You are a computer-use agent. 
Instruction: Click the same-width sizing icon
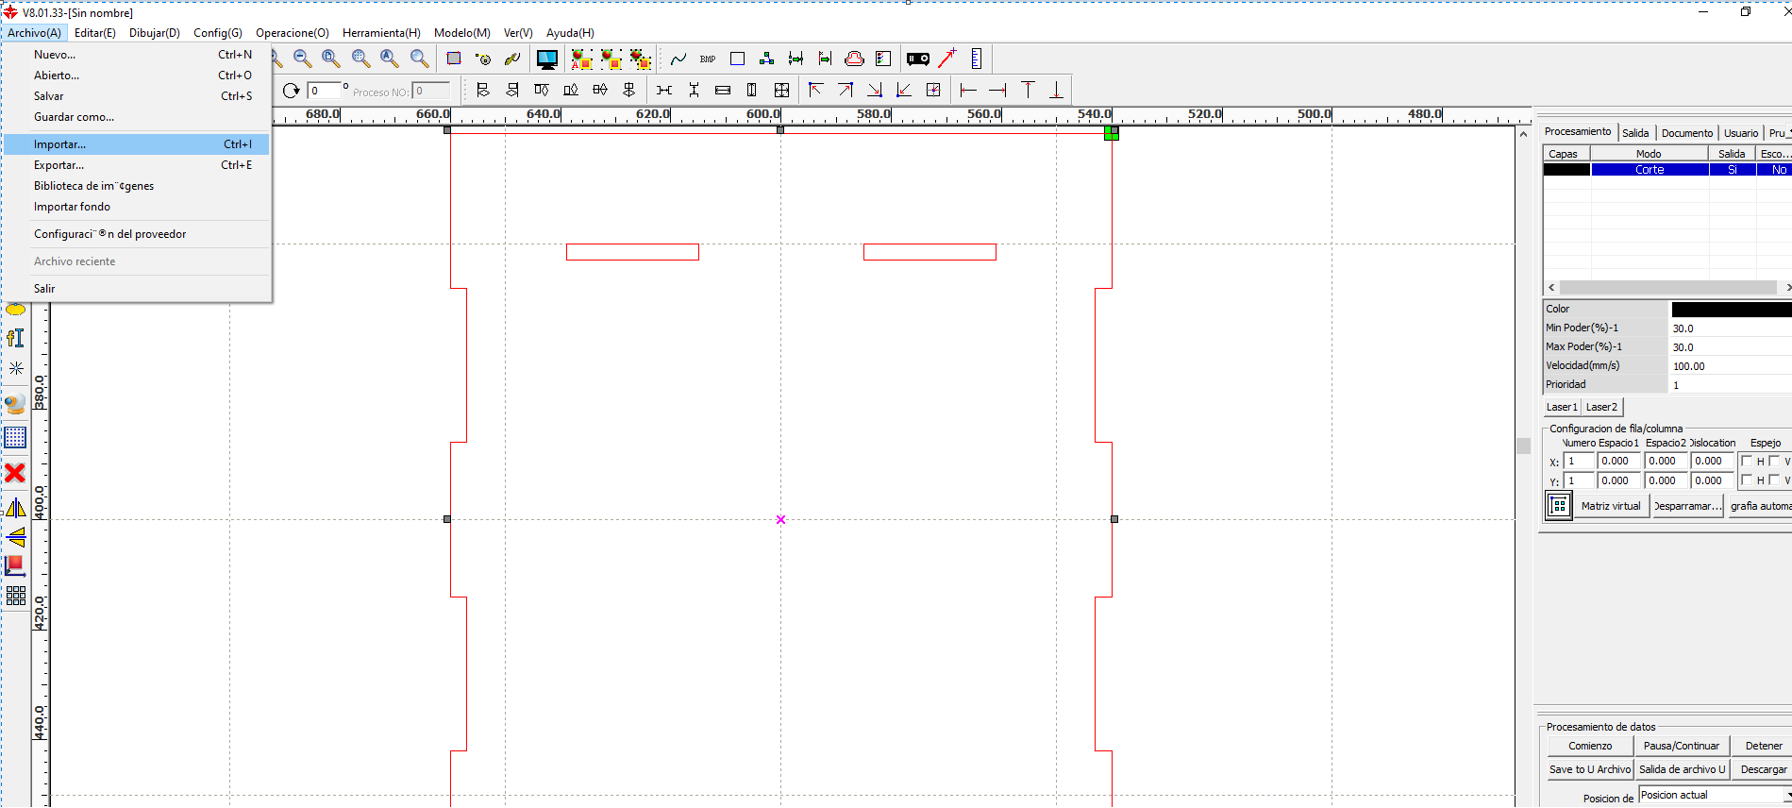pyautogui.click(x=723, y=90)
